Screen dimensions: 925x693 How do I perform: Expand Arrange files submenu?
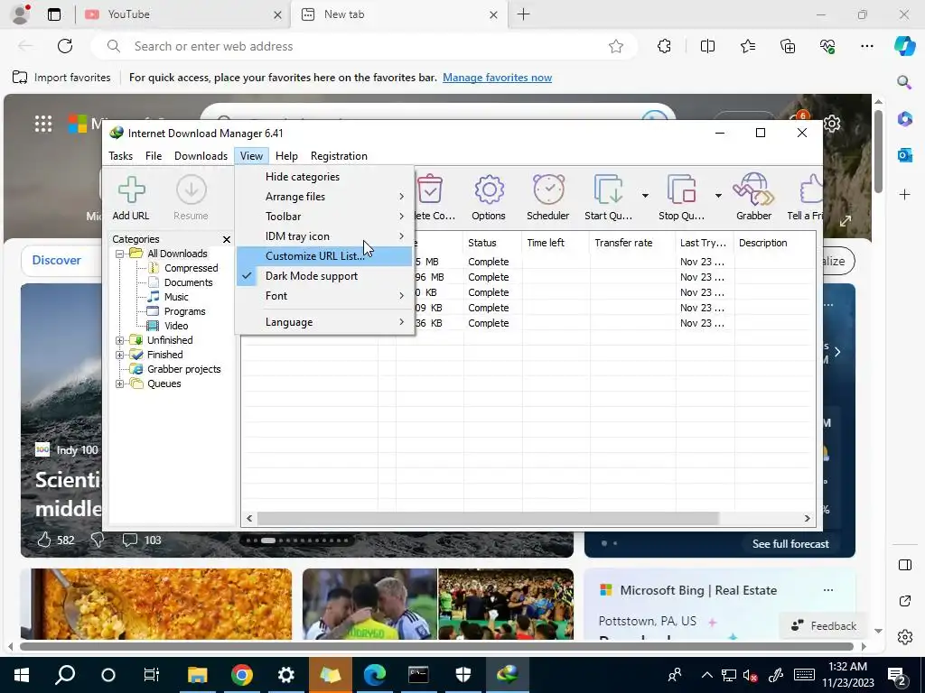click(324, 196)
